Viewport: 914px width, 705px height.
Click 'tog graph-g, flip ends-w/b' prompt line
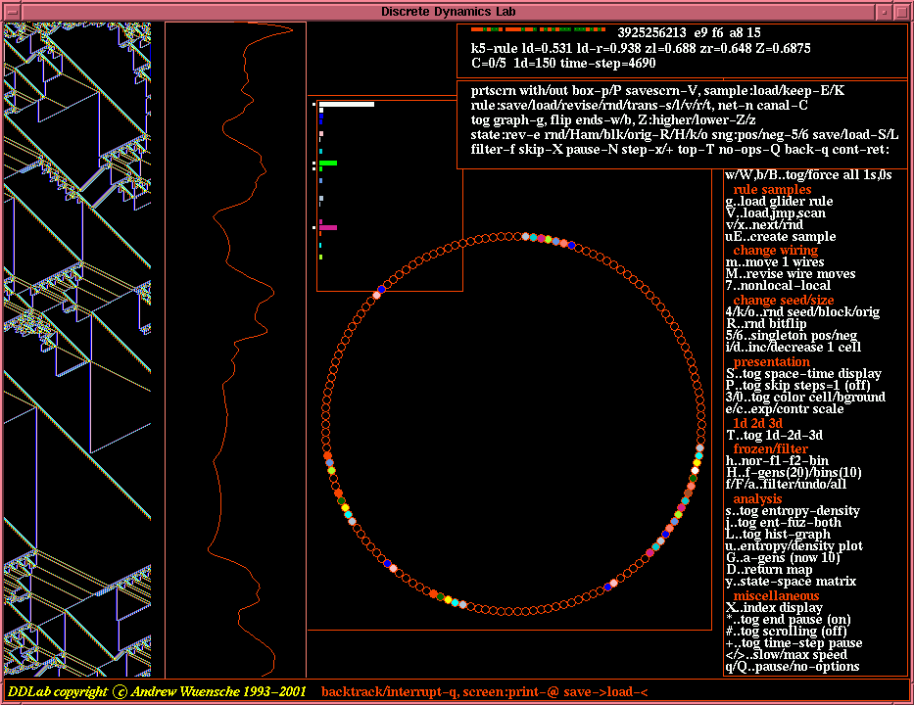point(613,120)
